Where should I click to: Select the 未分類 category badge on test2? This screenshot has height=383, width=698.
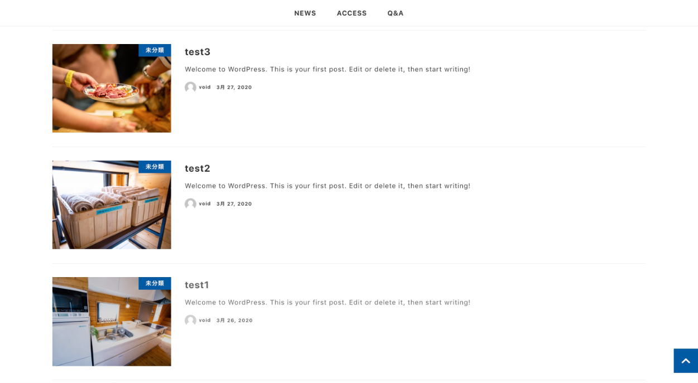click(x=155, y=167)
